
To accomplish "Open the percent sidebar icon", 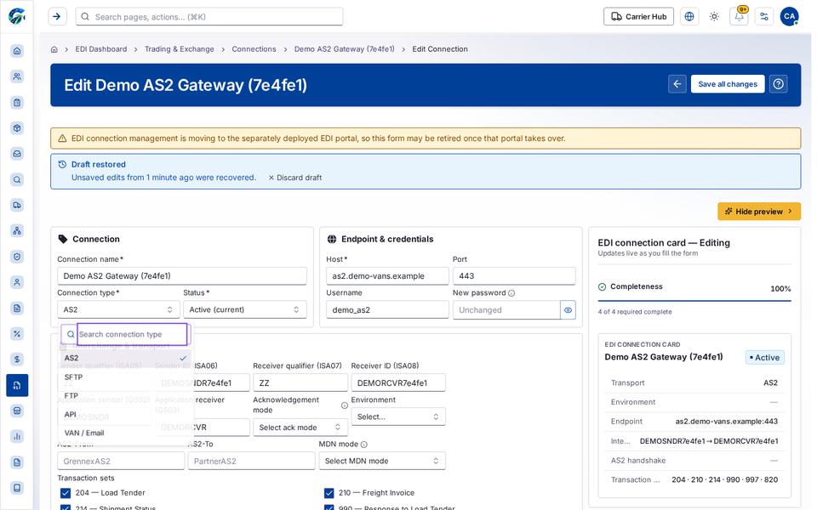I will coord(17,333).
